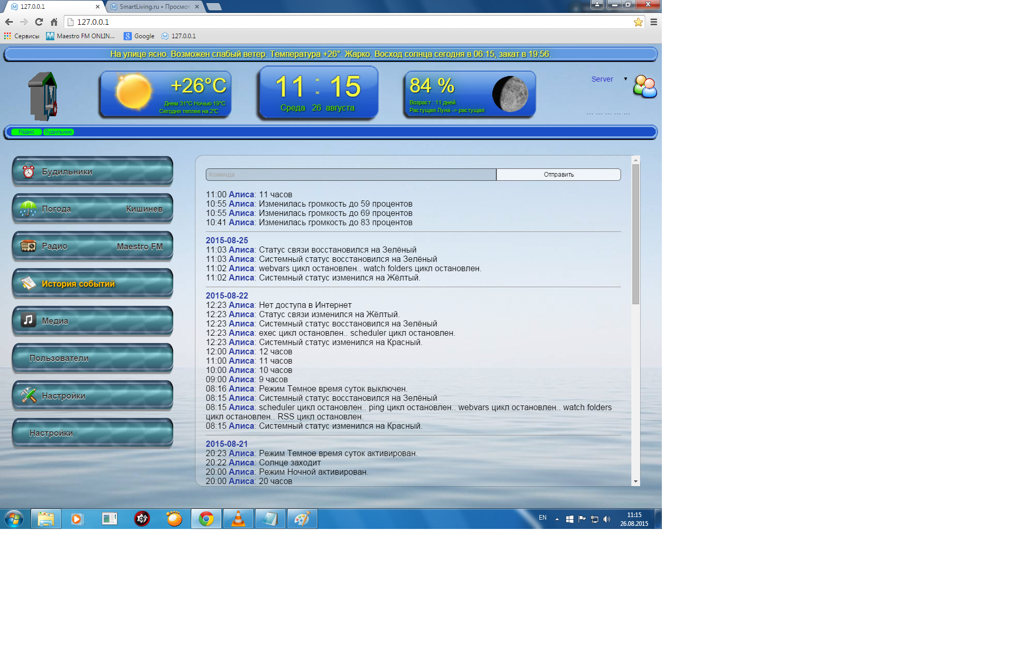Open the Будильники alarm clock menu item

click(x=93, y=171)
